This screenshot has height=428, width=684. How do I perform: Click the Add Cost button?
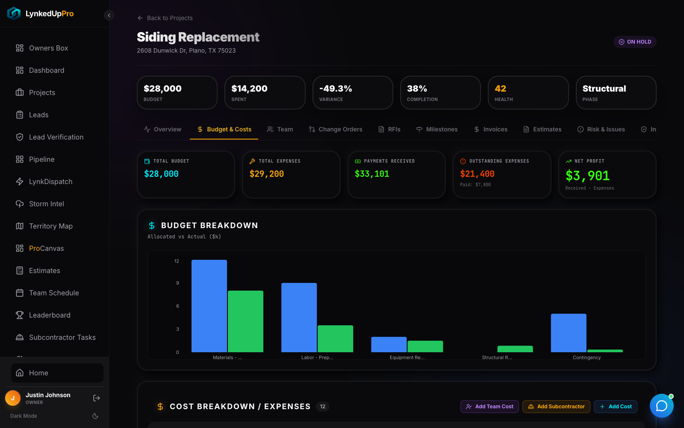616,407
